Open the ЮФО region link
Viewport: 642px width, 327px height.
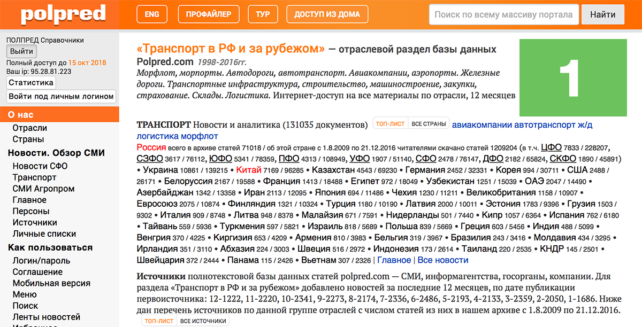tap(220, 159)
